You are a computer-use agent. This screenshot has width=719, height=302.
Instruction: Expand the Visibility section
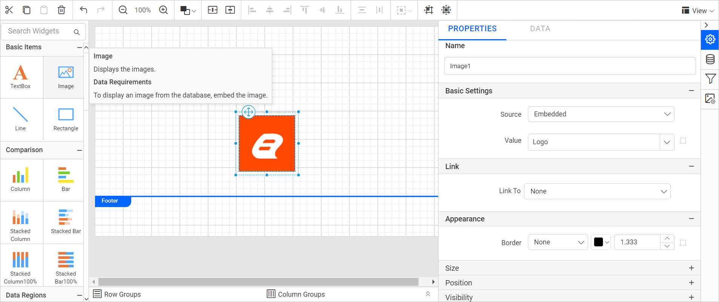pyautogui.click(x=691, y=297)
